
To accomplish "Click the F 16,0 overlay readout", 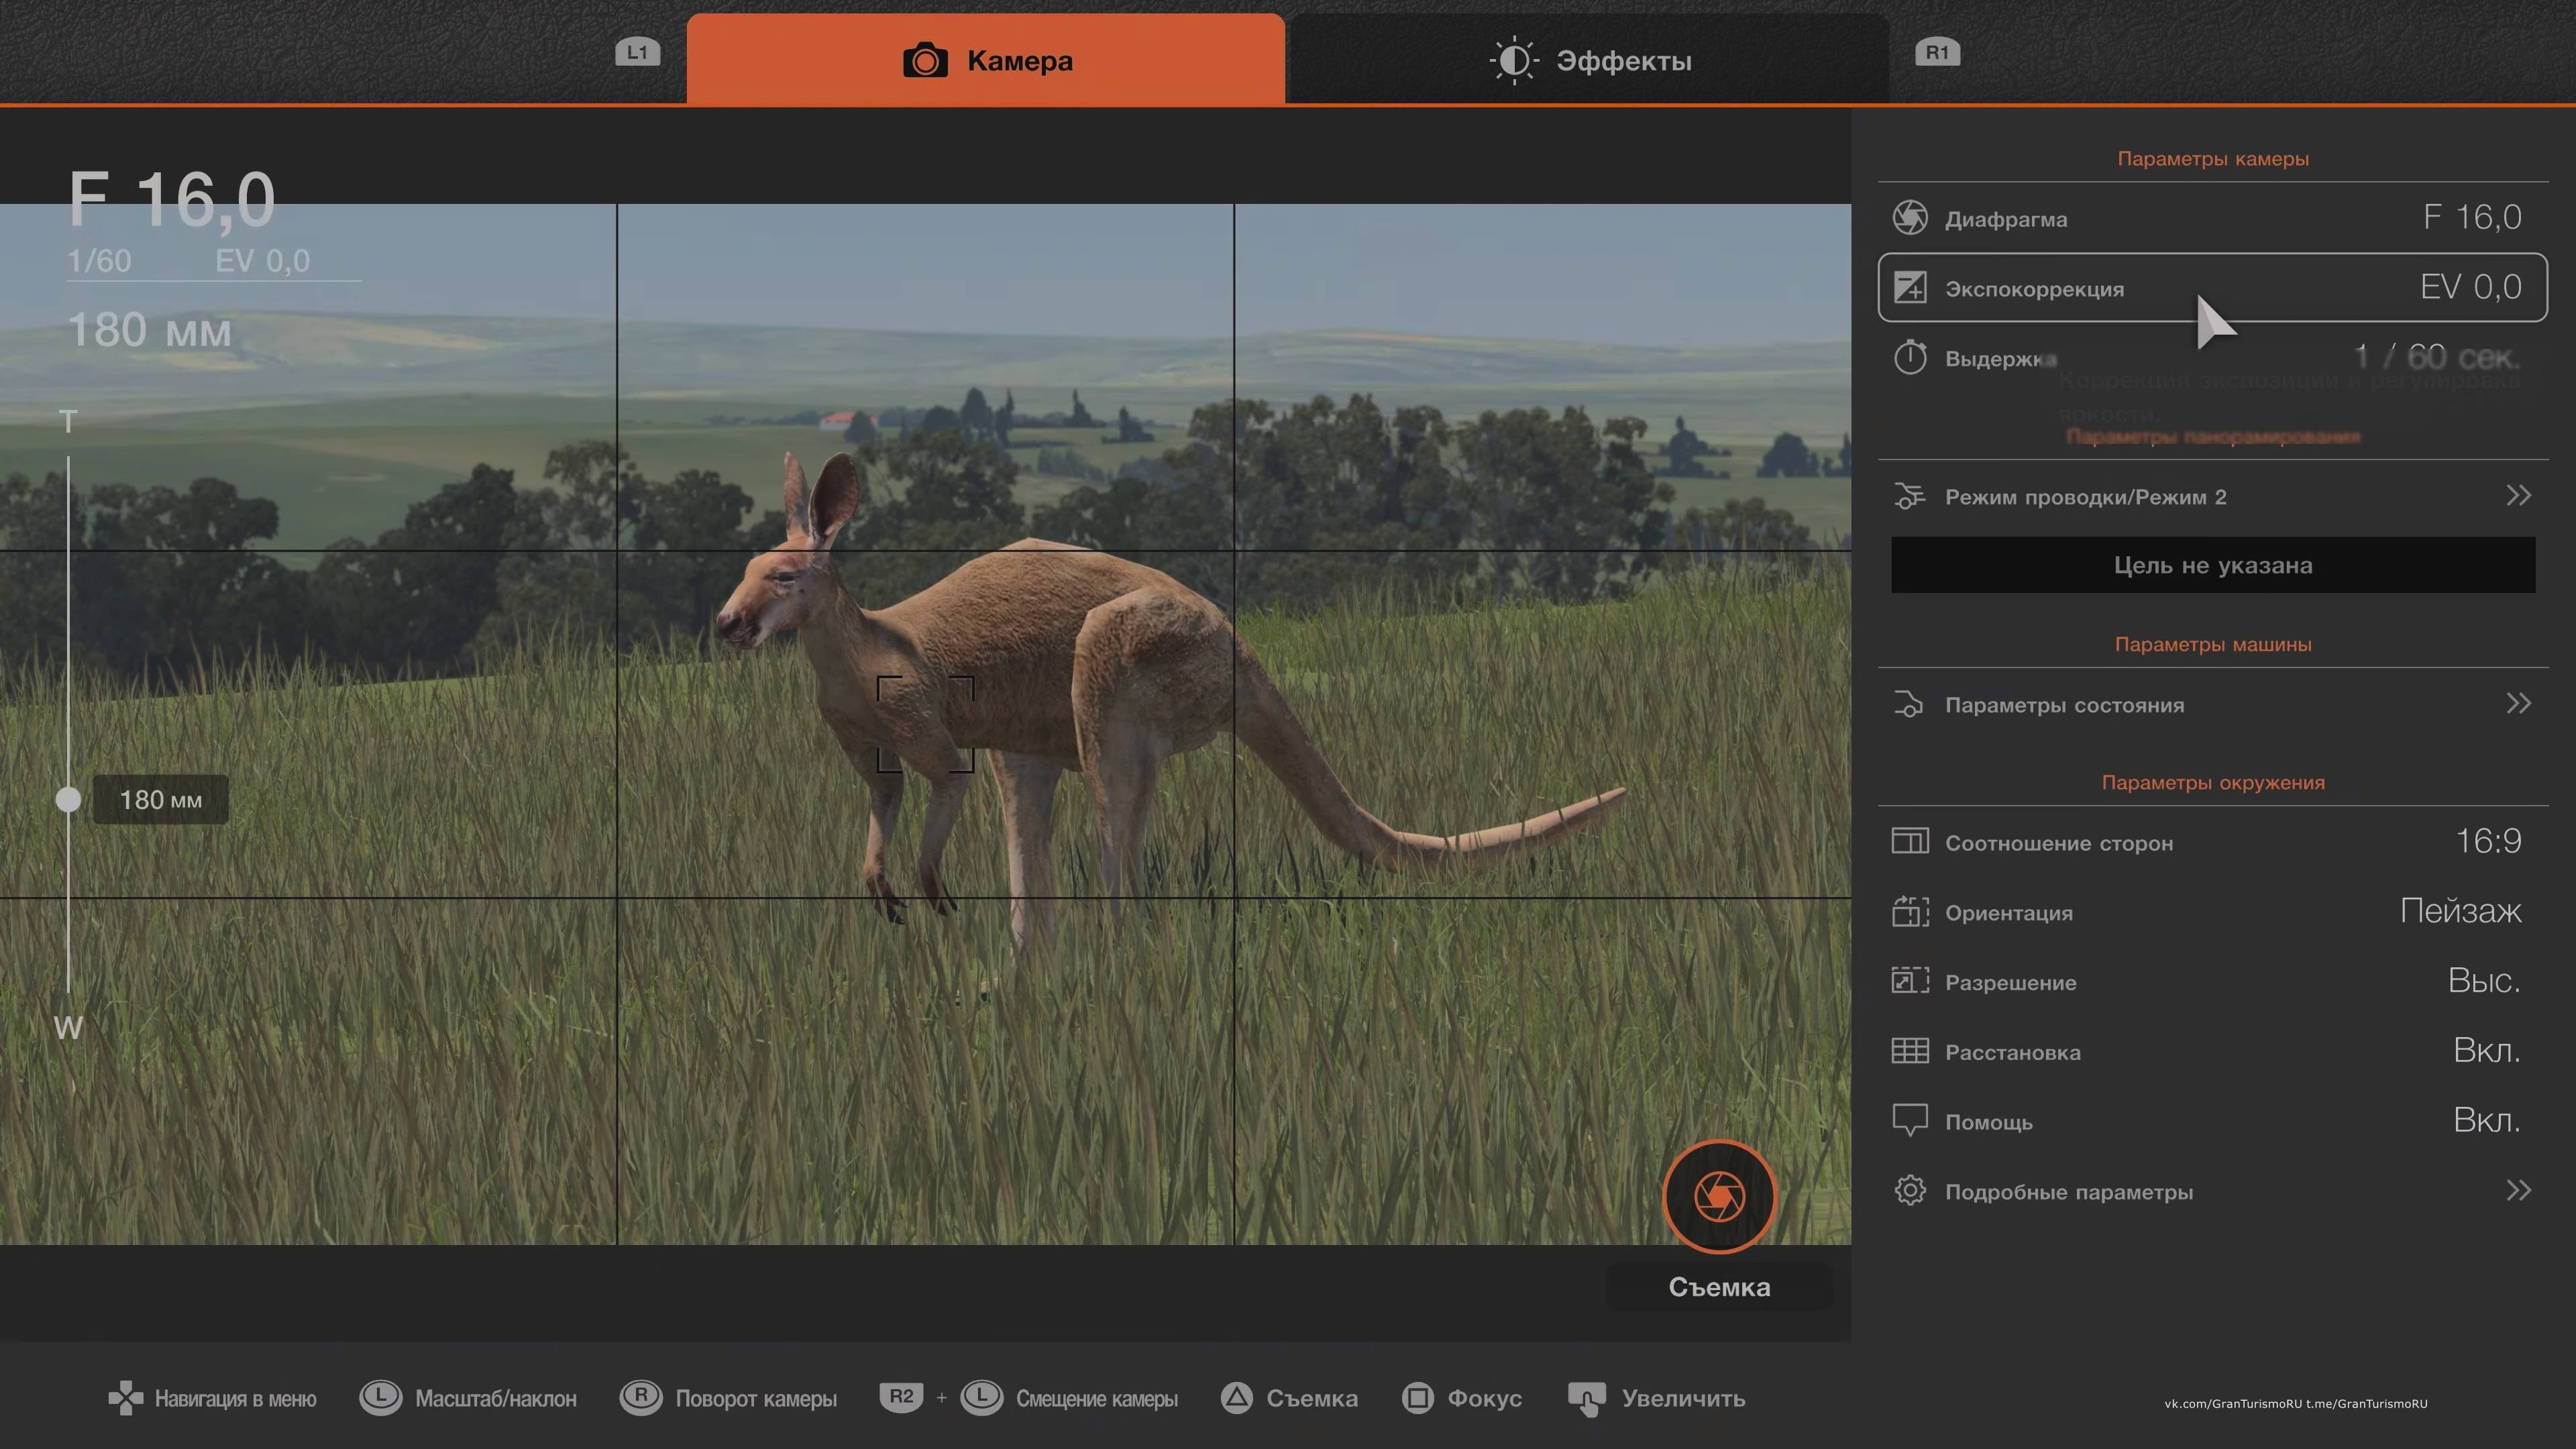I will tap(171, 199).
